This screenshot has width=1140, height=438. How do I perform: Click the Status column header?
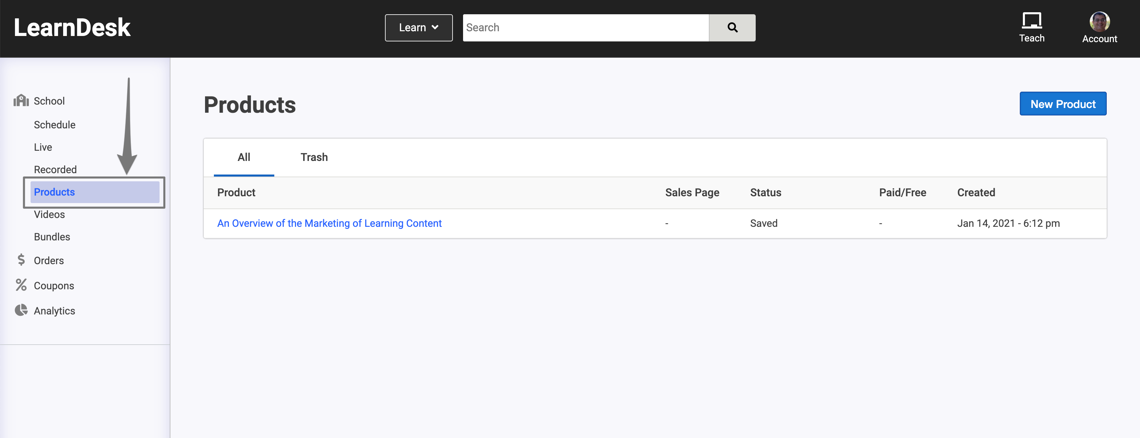pyautogui.click(x=766, y=193)
